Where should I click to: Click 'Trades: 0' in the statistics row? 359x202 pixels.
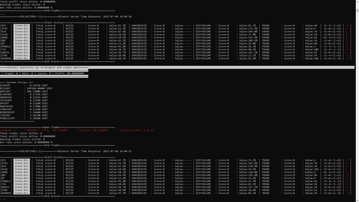pos(11,73)
